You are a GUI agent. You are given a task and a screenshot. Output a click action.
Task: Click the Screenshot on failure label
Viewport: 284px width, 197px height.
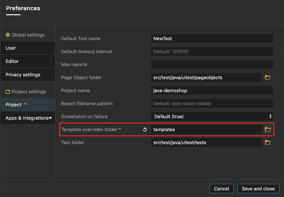[84, 116]
